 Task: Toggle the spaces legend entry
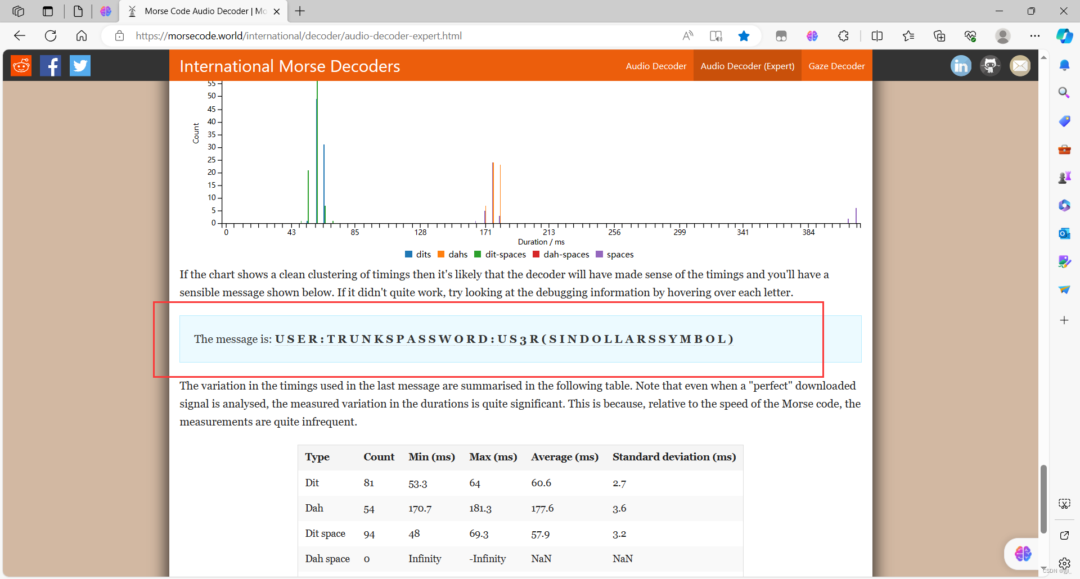coord(614,255)
